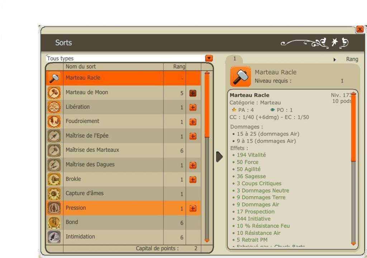Click the dark arrow between both panels
The width and height of the screenshot is (367, 258).
click(219, 157)
